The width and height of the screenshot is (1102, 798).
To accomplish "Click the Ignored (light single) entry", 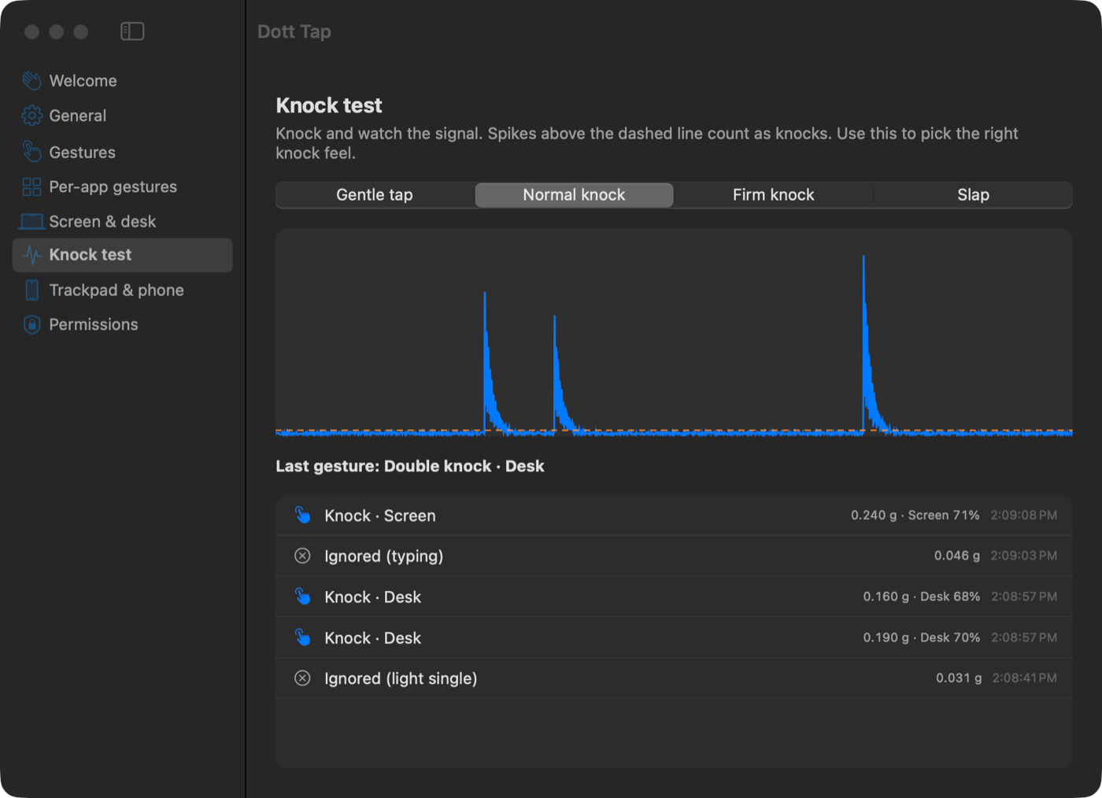I will tap(674, 678).
